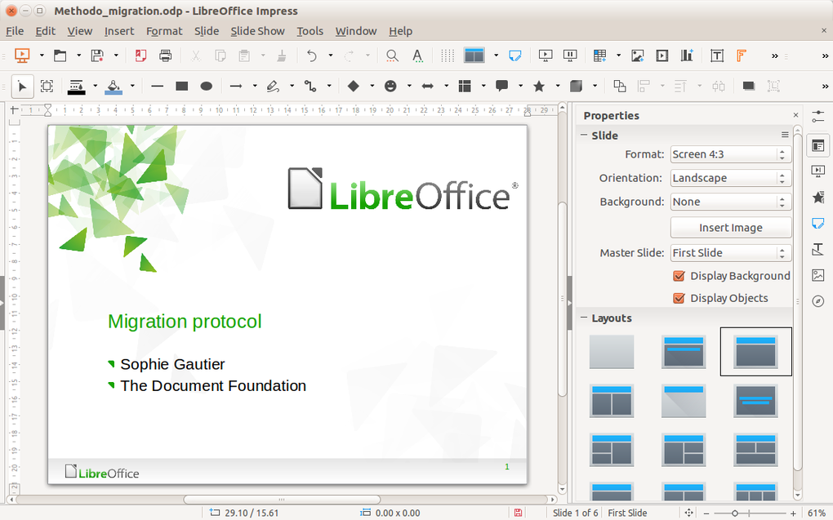The height and width of the screenshot is (520, 833).
Task: Select the Ellipse drawing tool
Action: [206, 86]
